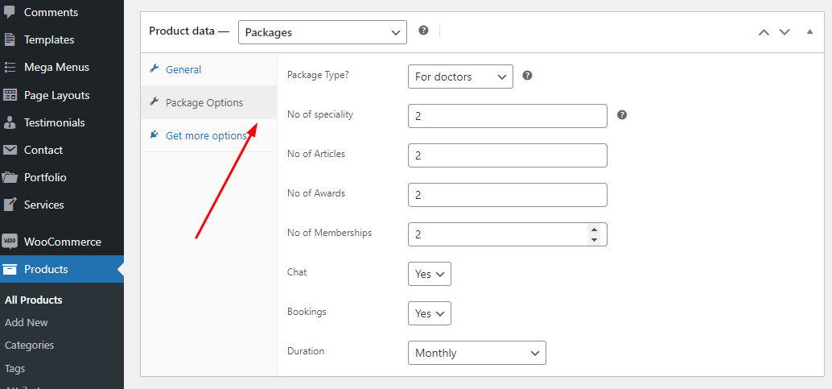Viewport: 832px width, 389px height.
Task: Move Product data panel down arrow
Action: (785, 32)
